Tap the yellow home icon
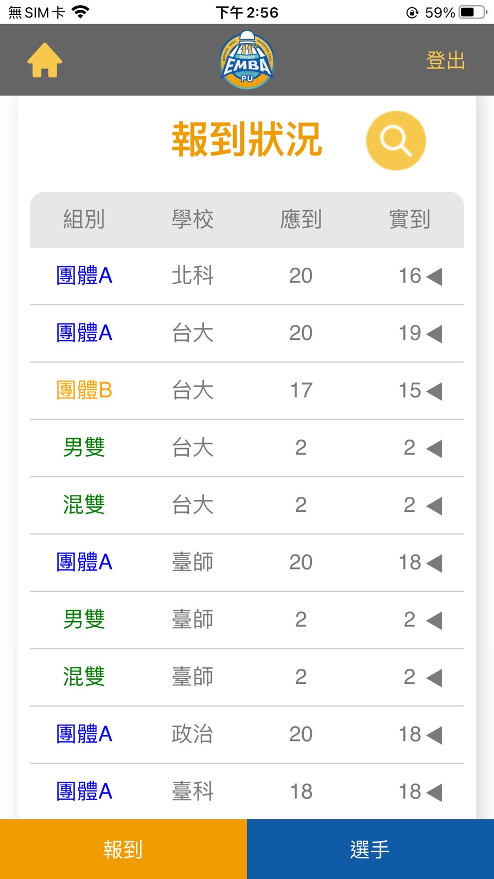 pos(45,60)
